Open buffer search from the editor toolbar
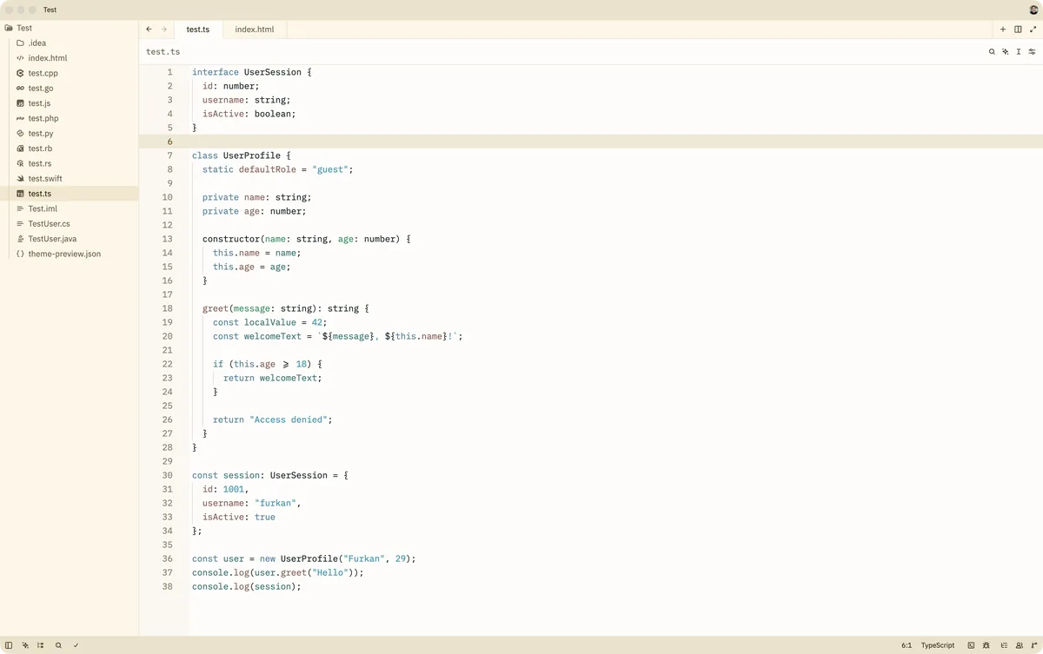 (x=992, y=52)
